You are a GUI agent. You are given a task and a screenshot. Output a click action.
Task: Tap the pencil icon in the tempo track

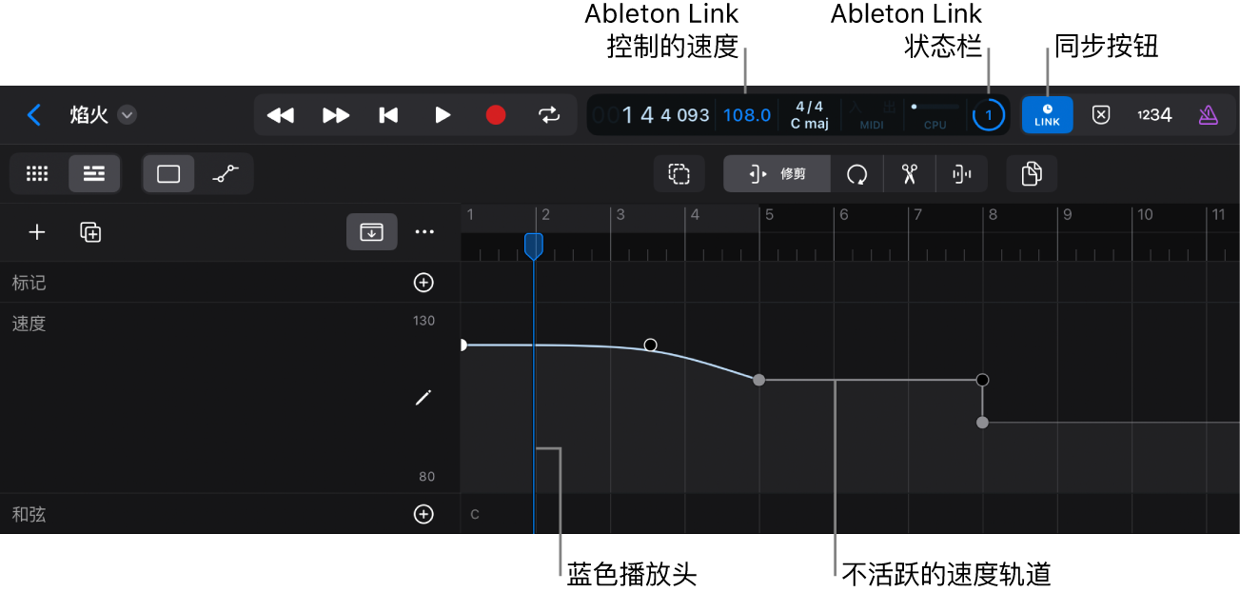pyautogui.click(x=423, y=397)
